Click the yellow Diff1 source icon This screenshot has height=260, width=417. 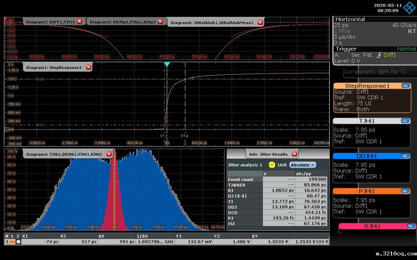271,165
